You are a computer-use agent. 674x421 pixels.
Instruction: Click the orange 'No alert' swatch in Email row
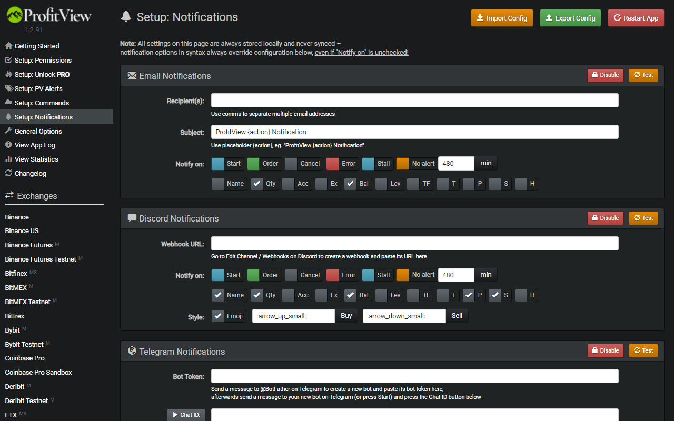coord(403,164)
